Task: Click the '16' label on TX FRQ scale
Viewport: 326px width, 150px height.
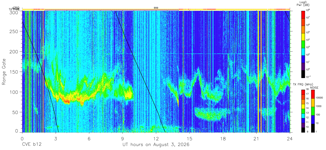Action: [307, 99]
